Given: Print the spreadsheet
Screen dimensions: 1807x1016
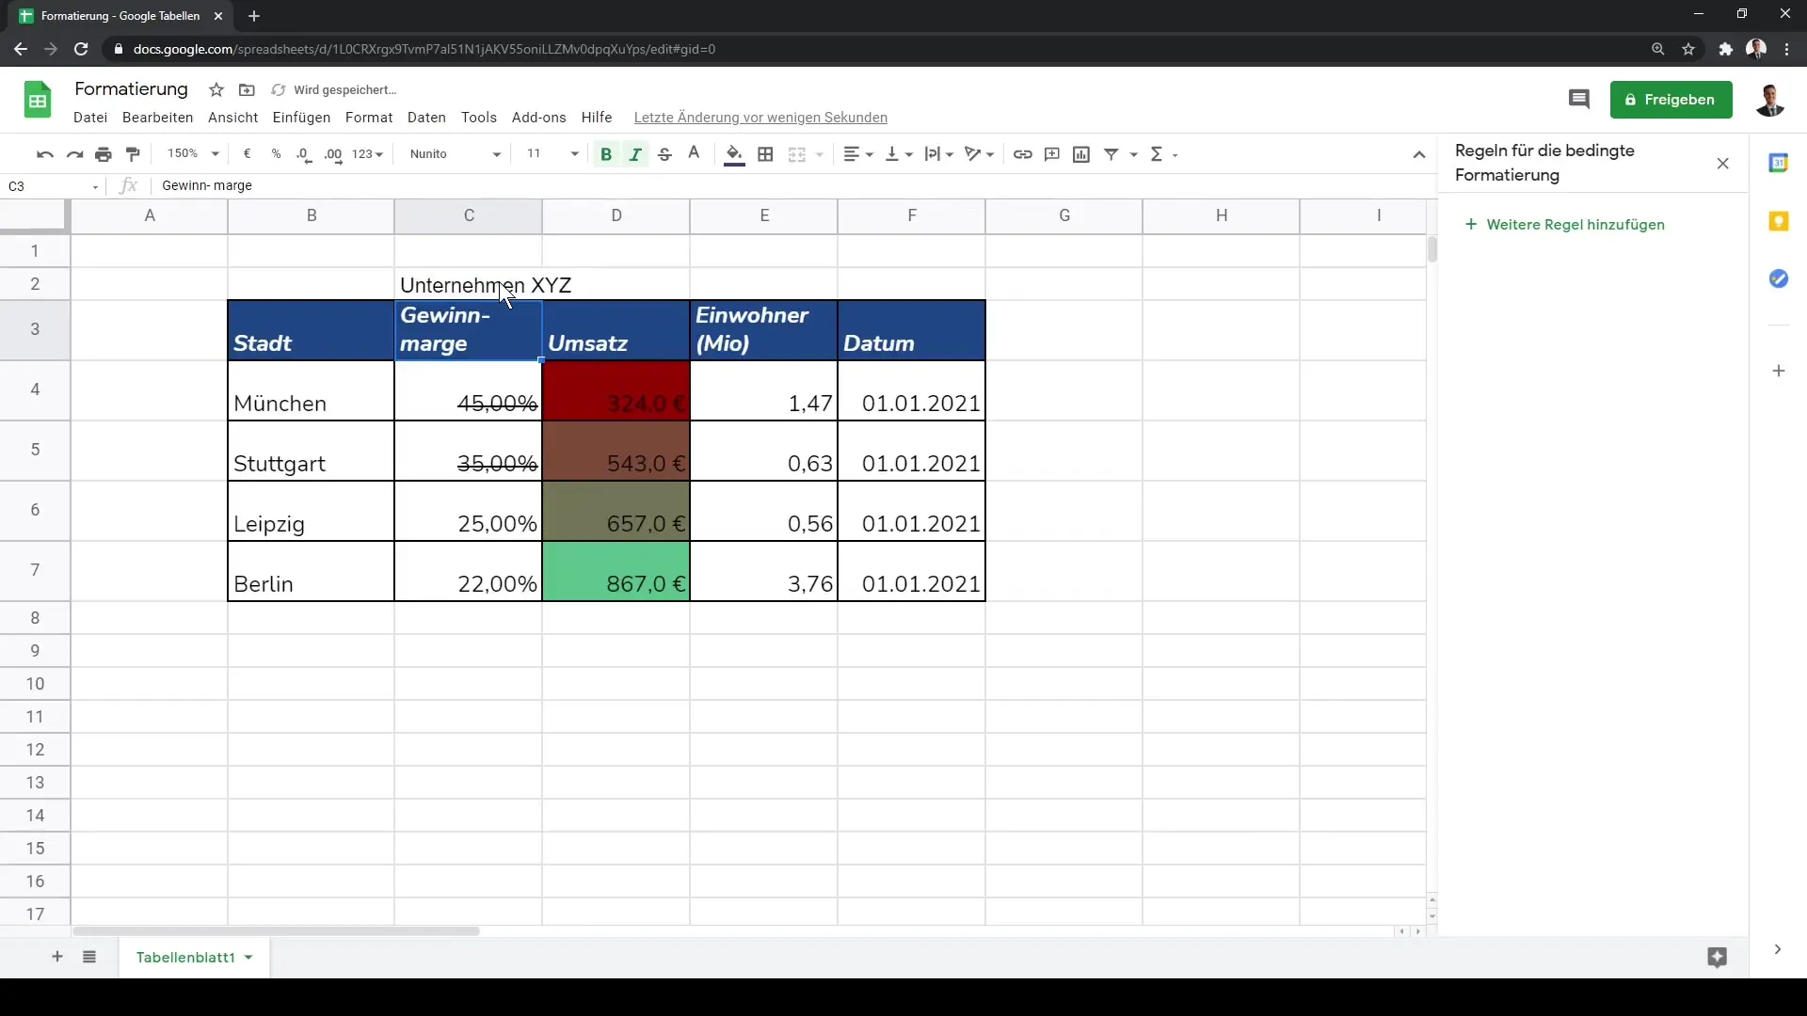Looking at the screenshot, I should (x=104, y=154).
